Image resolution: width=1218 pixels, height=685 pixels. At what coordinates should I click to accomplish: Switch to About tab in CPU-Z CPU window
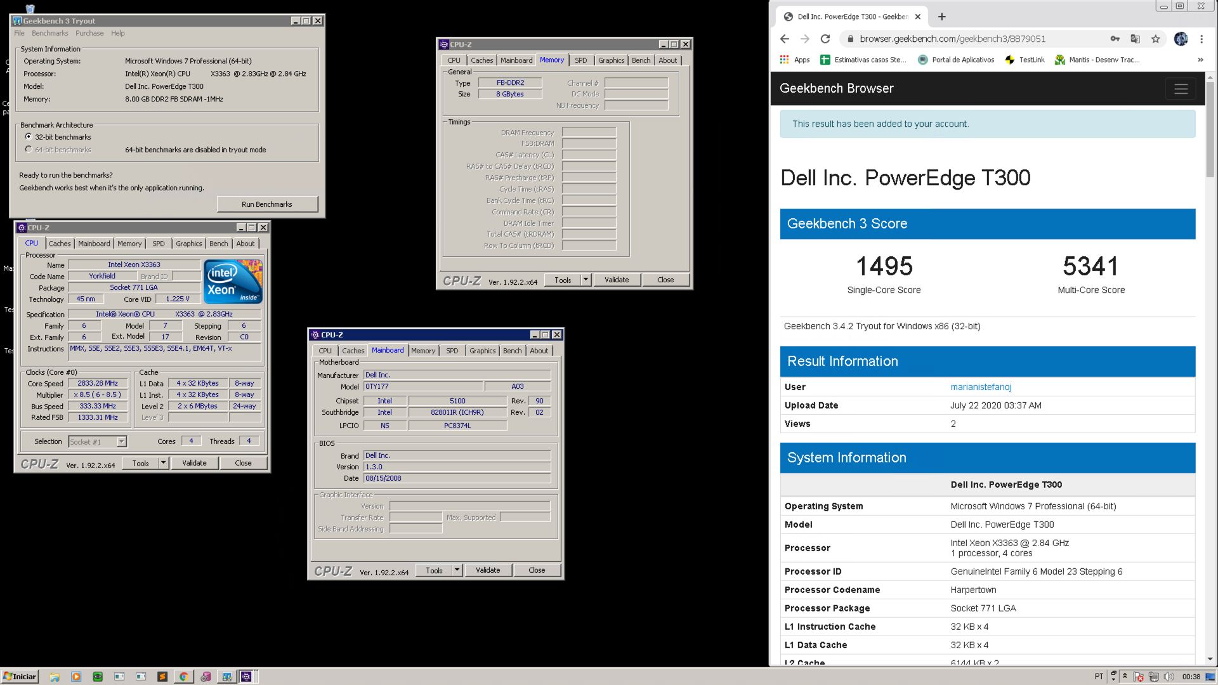[246, 244]
